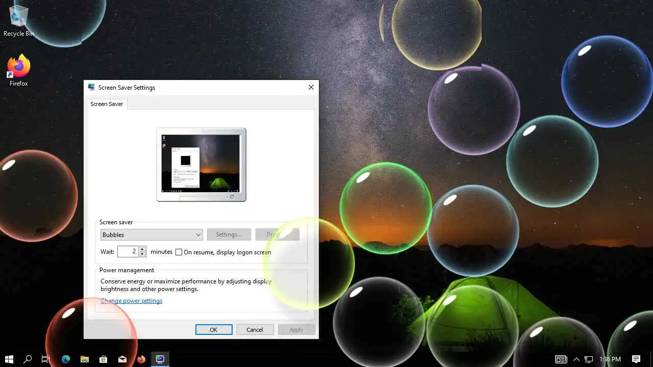This screenshot has width=653, height=367.
Task: Click the Wait minutes input field
Action: 128,251
